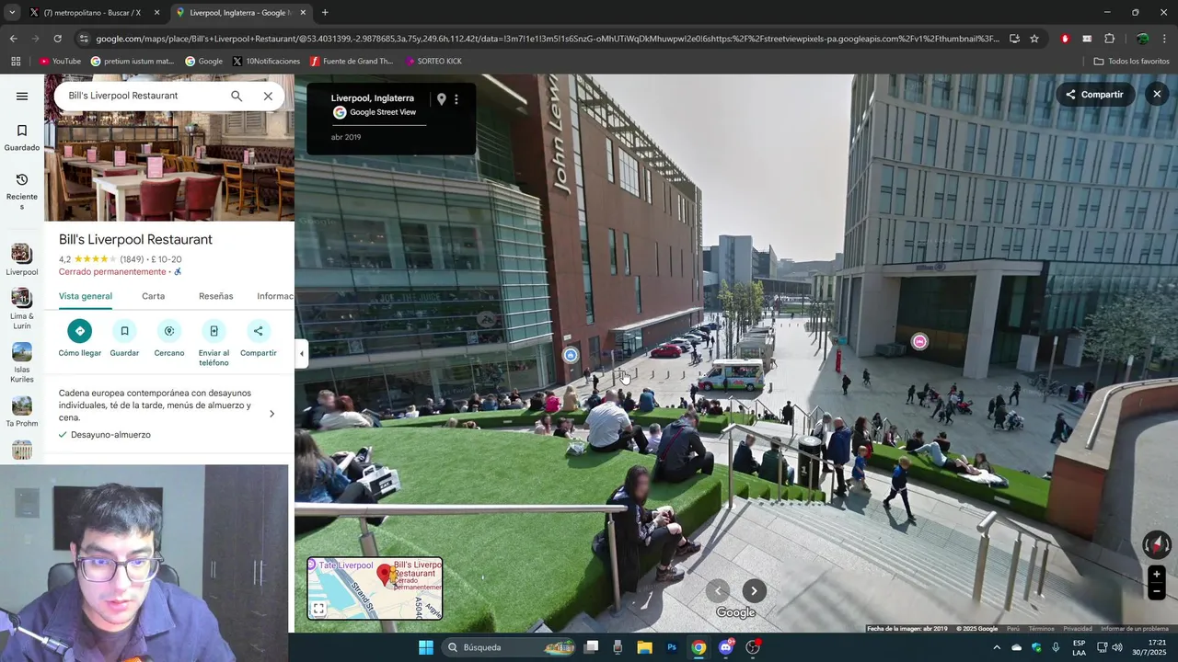Click the Cercano nearby search icon
Screen dimensions: 1178x662
click(x=169, y=331)
